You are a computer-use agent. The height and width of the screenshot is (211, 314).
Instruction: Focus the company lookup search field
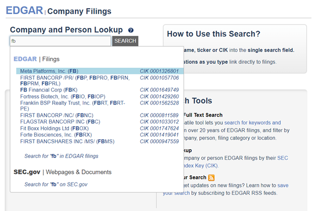click(60, 41)
